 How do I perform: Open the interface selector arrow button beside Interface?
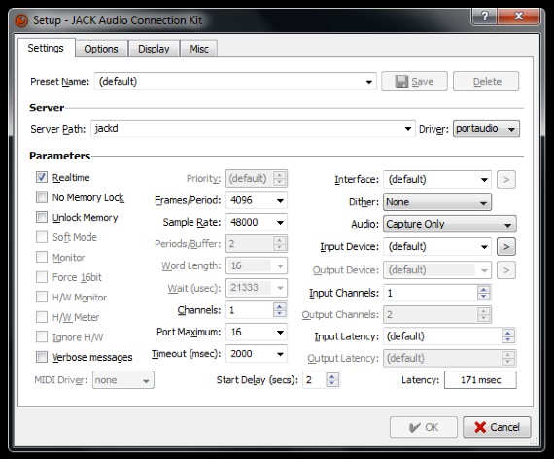tap(506, 179)
